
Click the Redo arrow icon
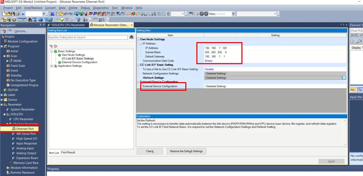[x=70, y=14]
